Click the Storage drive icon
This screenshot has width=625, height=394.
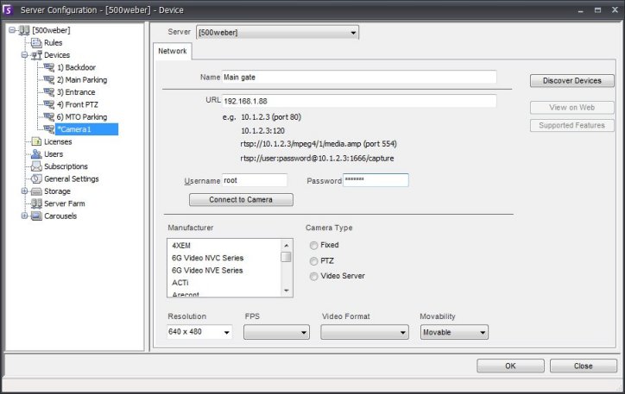[36, 191]
